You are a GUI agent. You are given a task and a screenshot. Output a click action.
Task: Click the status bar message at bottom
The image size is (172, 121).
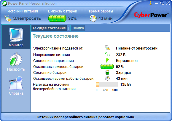[x=86, y=117]
